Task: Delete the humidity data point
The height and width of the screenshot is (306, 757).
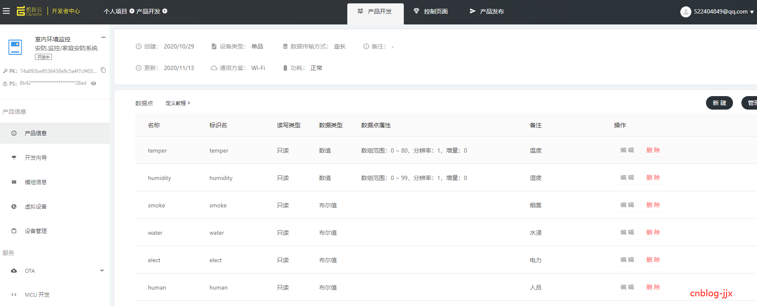Action: pyautogui.click(x=653, y=177)
